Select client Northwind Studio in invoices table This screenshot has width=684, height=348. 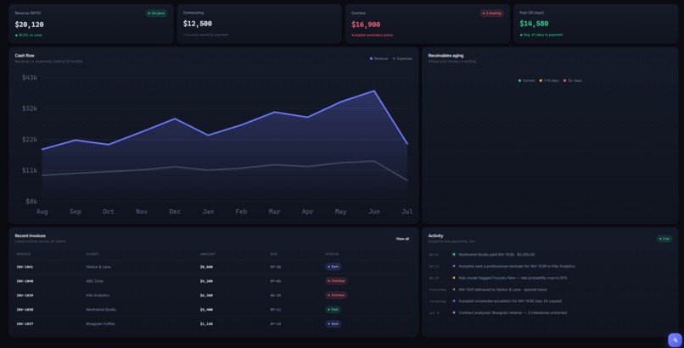click(x=101, y=310)
